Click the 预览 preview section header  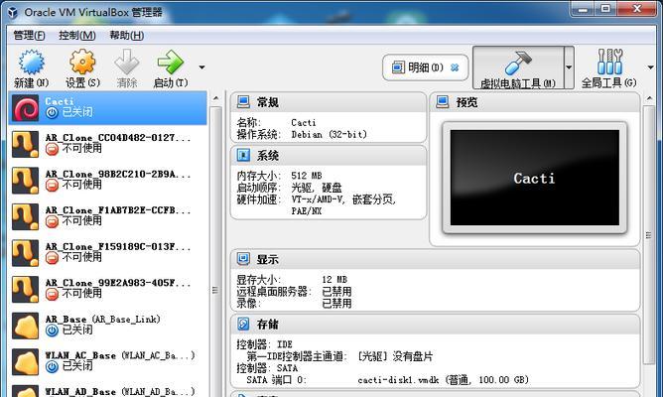point(534,102)
